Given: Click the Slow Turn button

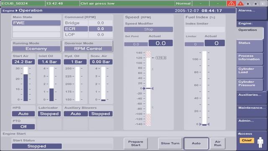Looking at the screenshot, I should point(170,143).
